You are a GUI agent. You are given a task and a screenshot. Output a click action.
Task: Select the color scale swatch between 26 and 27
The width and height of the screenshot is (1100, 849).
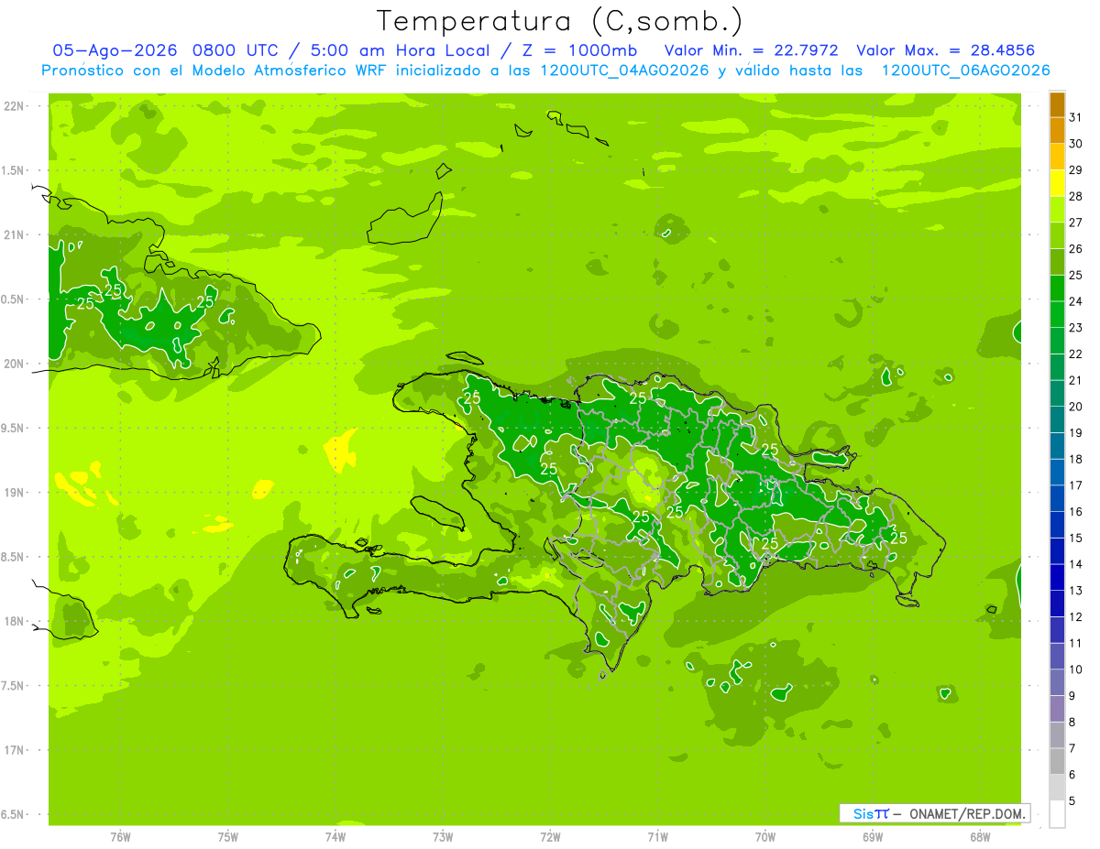click(x=1057, y=235)
